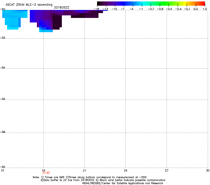This screenshot has height=185, width=210.
Task: Click the color scale label "-0.6"
Action: pos(160,9)
